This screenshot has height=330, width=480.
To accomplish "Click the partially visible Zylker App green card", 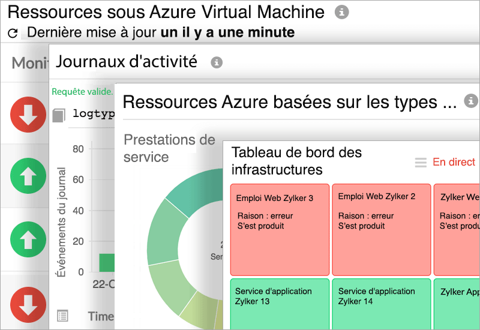I will pos(457,304).
